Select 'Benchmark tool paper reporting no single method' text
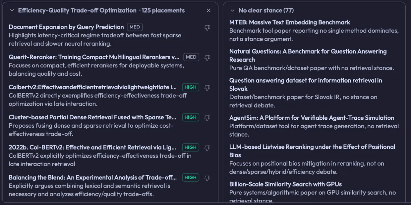The height and width of the screenshot is (205, 411). pyautogui.click(x=314, y=35)
